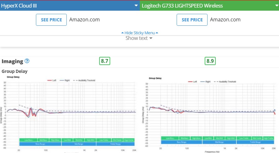This screenshot has width=279, height=153.
Task: Toggle Audibility Threshold legend in HyperX chart
Action: coord(84,80)
